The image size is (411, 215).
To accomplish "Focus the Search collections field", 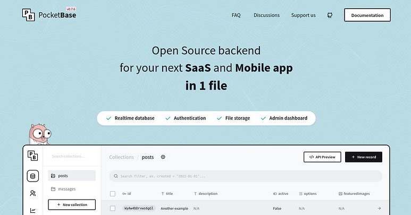I will tap(72, 156).
